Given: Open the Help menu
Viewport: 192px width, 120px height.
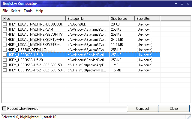Looking at the screenshot, I should [39, 11].
